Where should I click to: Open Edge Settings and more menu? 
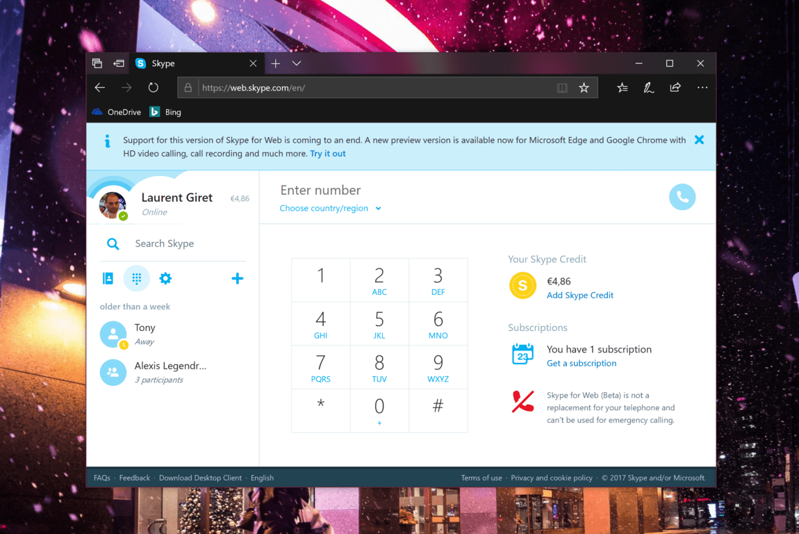(x=702, y=88)
